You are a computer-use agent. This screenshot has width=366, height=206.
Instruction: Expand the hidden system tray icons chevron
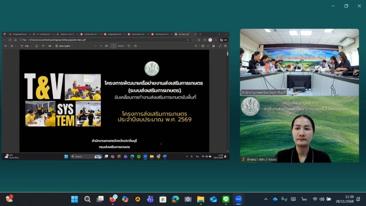pos(266,199)
